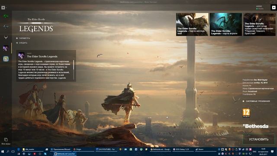The width and height of the screenshot is (277, 156).
Task: Open Task View on the taskbar
Action: (13, 152)
